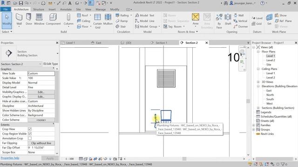Screen dimensions: 298x167
Task: Open the Properties type selector dropdown
Action: point(57,53)
